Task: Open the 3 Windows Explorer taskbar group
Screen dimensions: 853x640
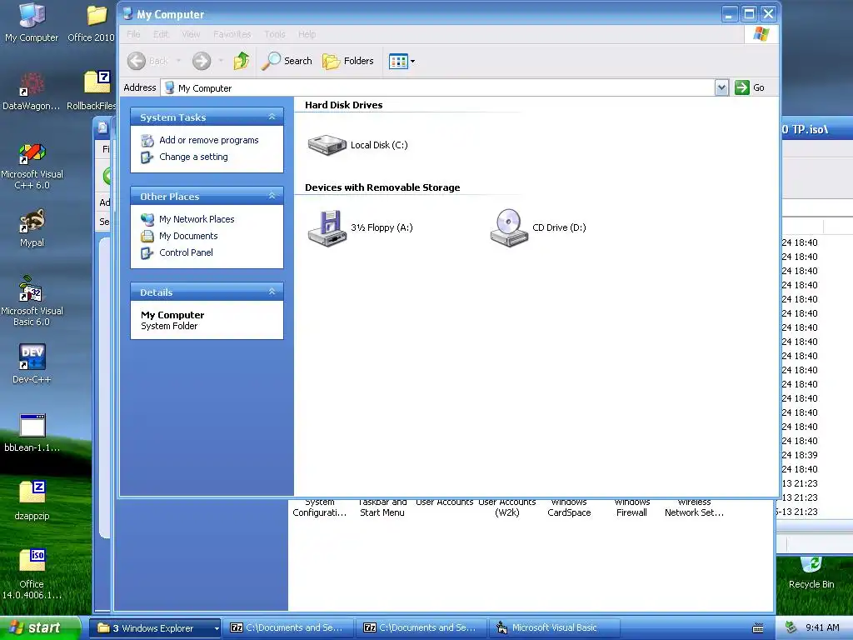Action: pos(154,628)
